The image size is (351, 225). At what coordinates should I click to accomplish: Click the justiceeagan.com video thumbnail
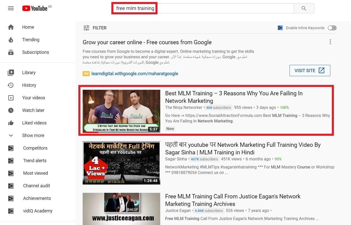(x=121, y=209)
